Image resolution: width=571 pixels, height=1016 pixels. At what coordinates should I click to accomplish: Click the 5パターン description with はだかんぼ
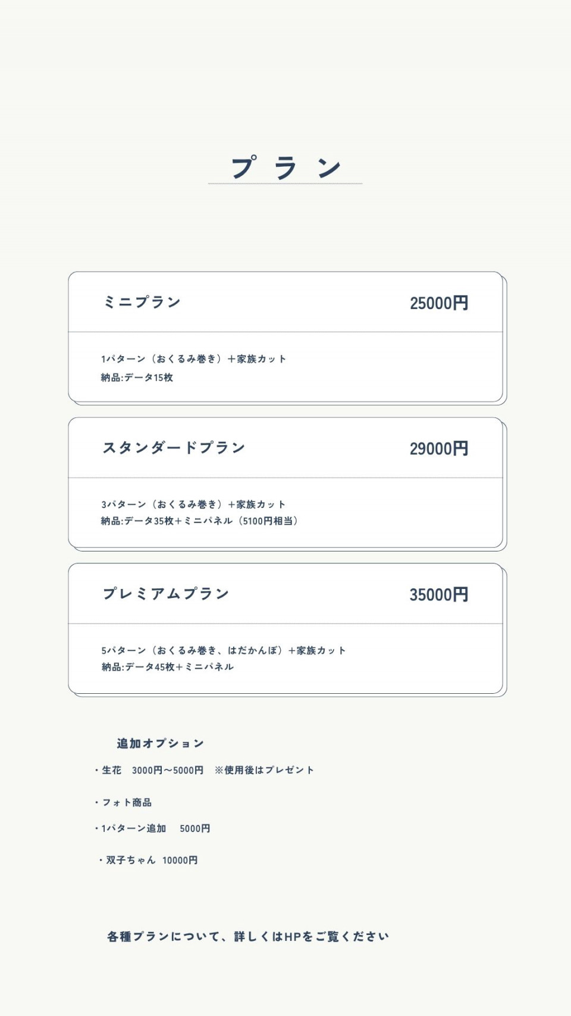223,650
